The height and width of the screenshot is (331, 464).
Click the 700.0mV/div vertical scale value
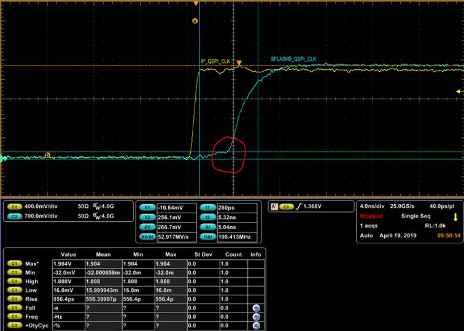pos(41,216)
